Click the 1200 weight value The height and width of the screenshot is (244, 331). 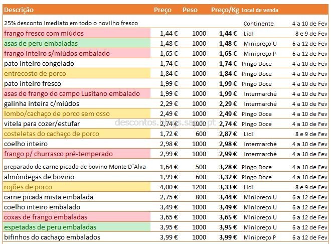point(199,187)
